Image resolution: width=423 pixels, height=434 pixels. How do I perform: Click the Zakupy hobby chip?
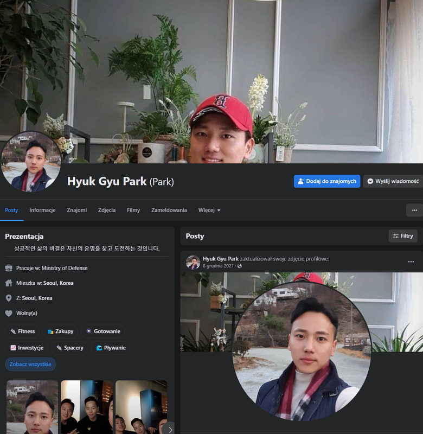click(x=60, y=331)
